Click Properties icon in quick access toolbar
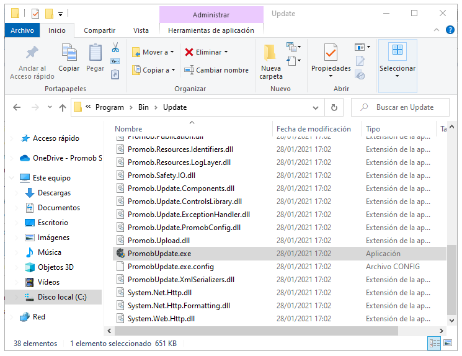This screenshot has height=356, width=462. [35, 14]
